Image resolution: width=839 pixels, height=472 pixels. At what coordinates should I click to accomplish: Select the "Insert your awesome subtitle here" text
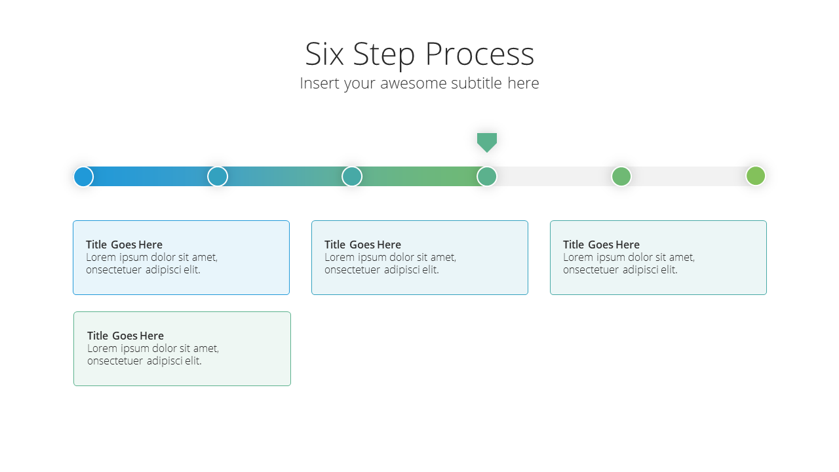419,83
